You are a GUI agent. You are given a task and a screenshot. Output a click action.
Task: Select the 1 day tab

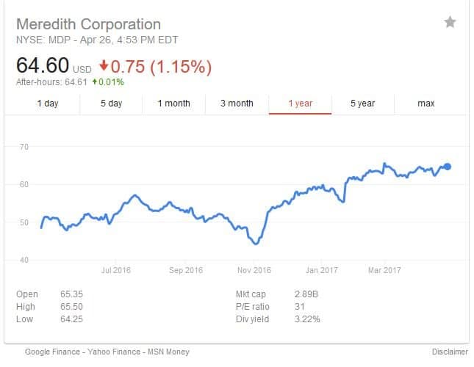(48, 103)
